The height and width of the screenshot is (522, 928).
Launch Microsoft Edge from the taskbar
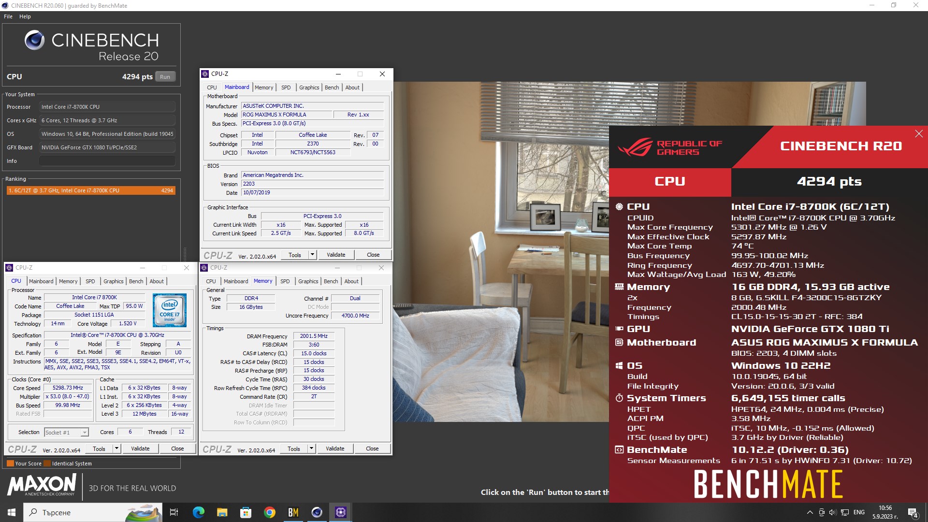click(198, 512)
